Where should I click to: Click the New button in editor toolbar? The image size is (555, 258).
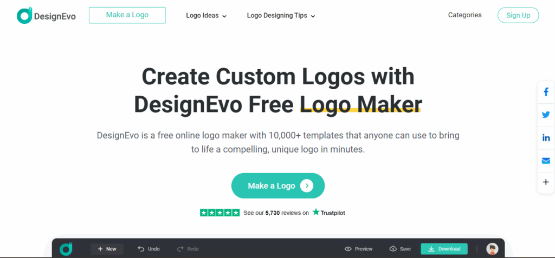click(x=107, y=249)
